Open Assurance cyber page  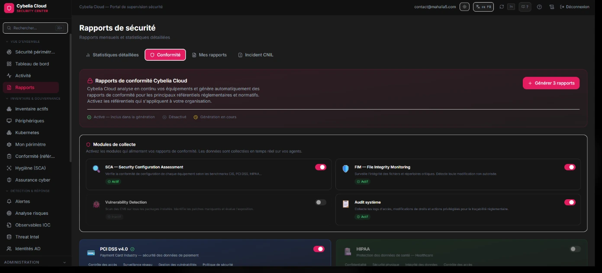31,180
